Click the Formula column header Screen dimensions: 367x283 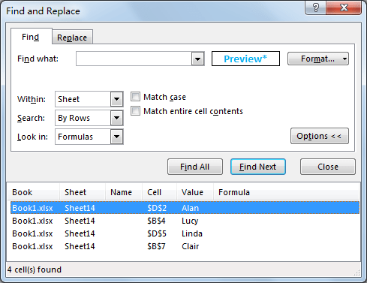point(287,192)
